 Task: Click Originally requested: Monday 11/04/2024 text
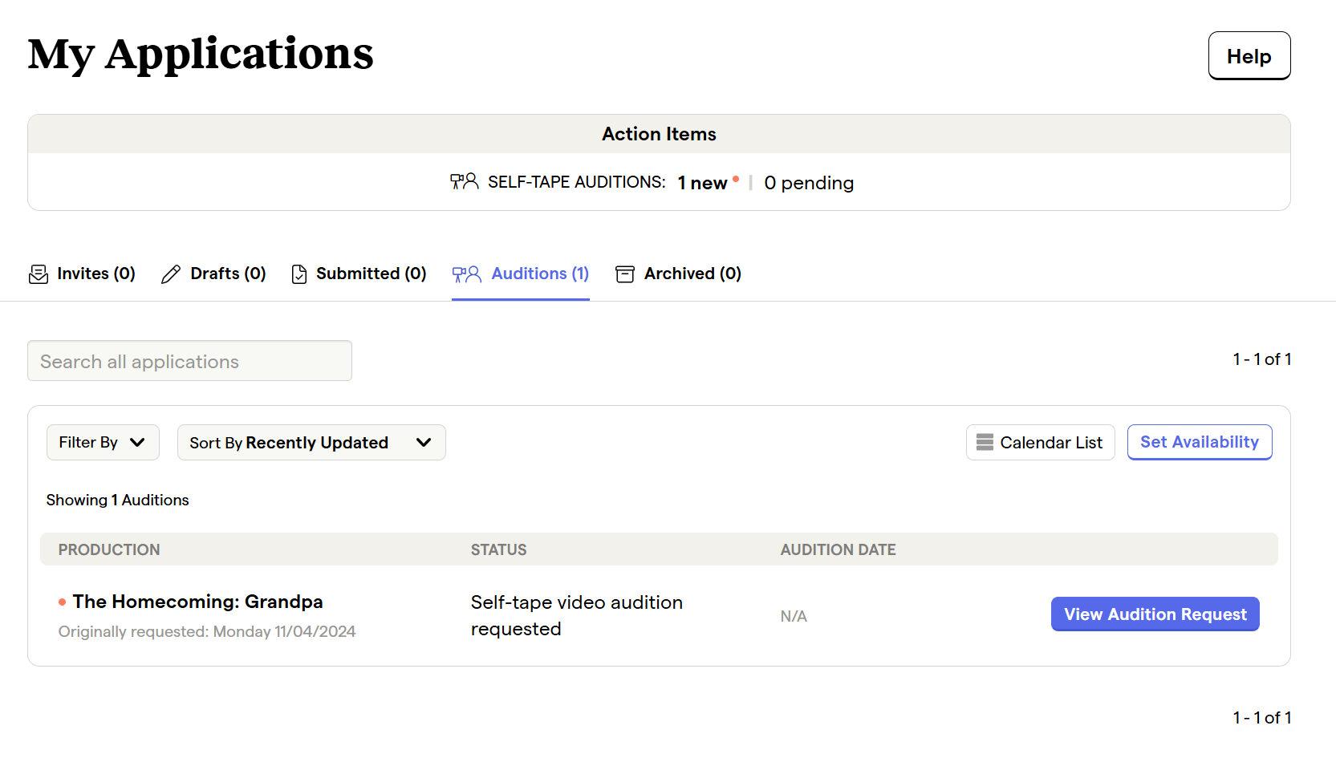(x=207, y=632)
